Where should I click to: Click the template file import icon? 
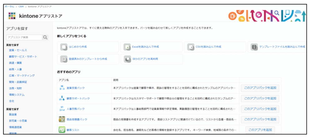[x=254, y=47]
